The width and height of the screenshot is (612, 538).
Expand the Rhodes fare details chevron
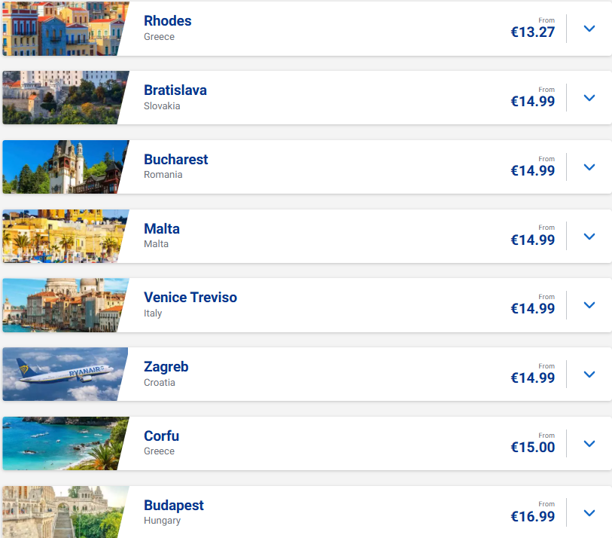tap(589, 29)
